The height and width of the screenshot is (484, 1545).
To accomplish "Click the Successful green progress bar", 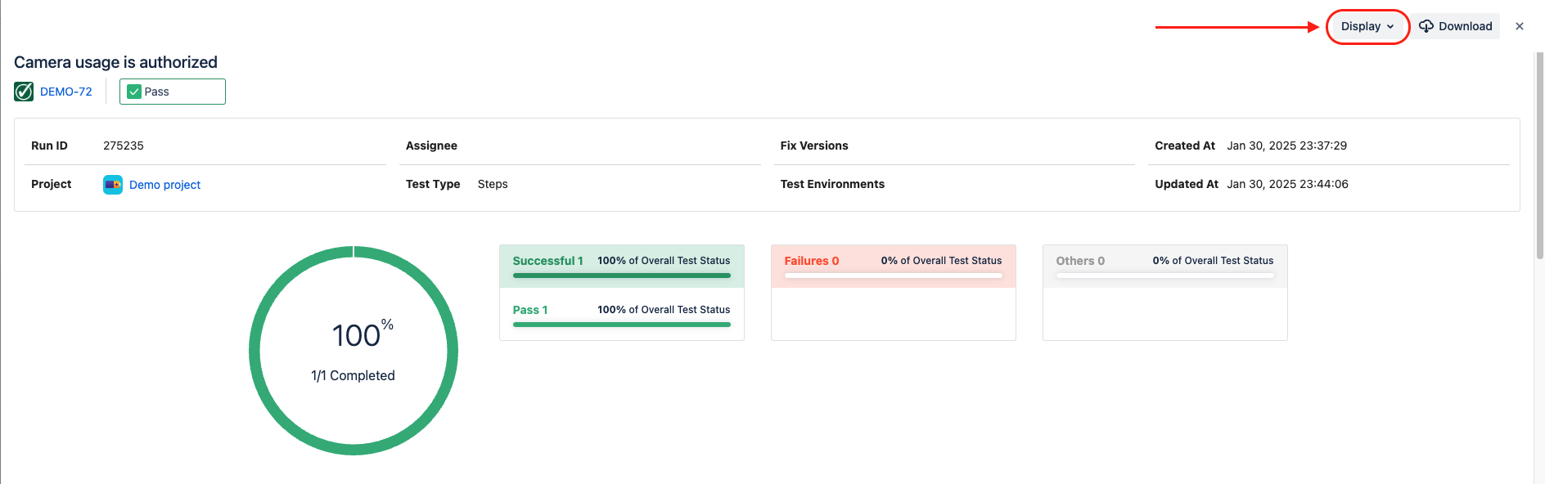I will [621, 276].
